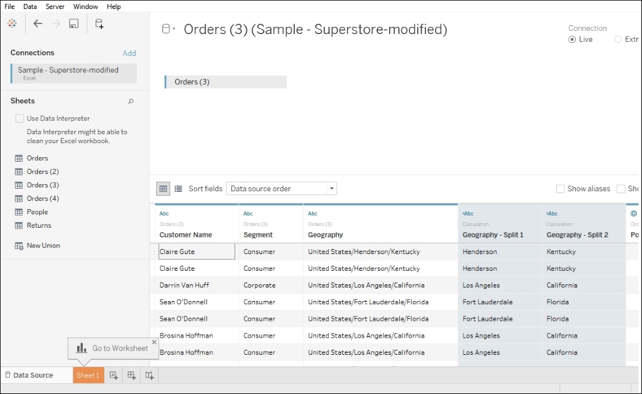
Task: Click the new story tab icon
Action: click(150, 375)
